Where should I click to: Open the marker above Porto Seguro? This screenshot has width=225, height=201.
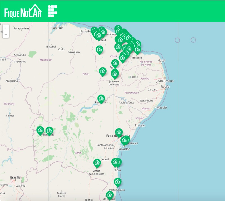coord(118,182)
